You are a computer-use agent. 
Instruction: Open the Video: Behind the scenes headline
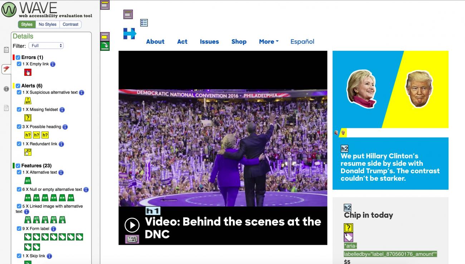point(233,228)
